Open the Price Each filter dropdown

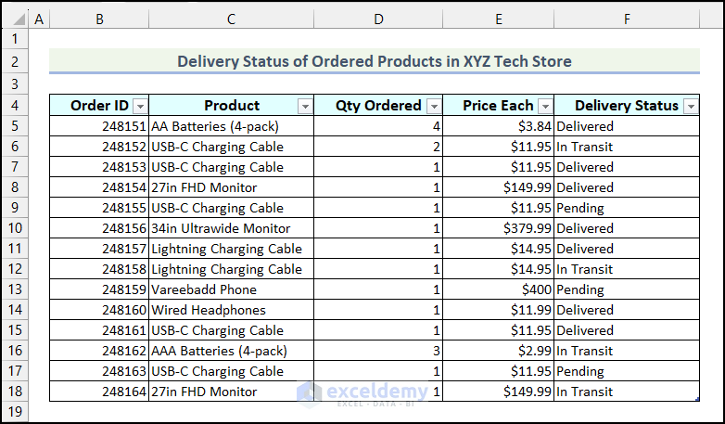point(545,107)
